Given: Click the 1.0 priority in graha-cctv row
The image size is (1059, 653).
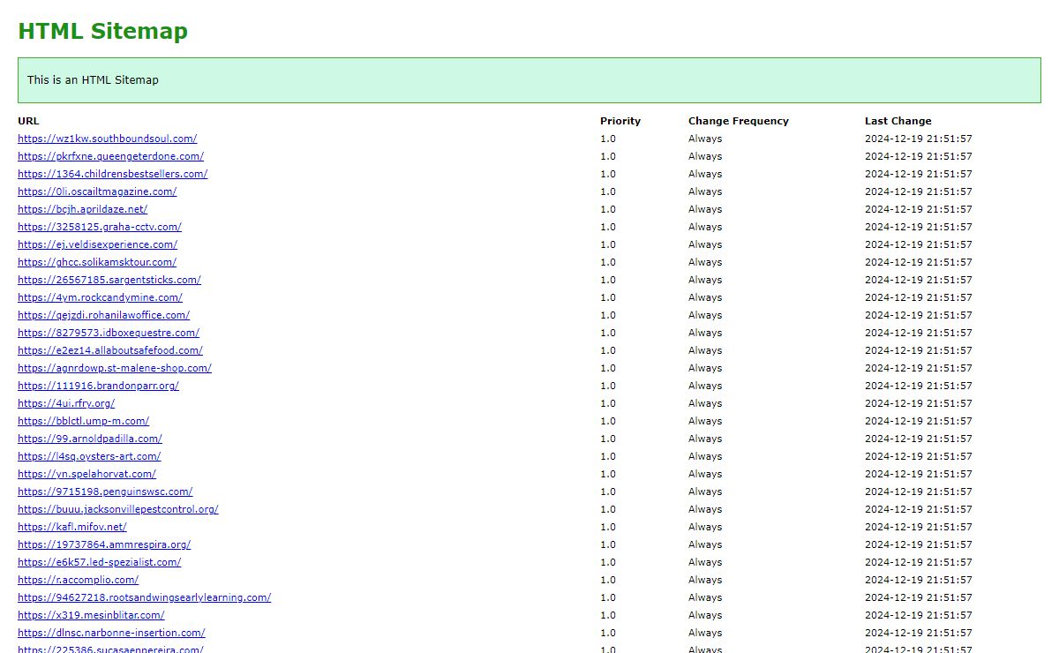Looking at the screenshot, I should click(608, 227).
